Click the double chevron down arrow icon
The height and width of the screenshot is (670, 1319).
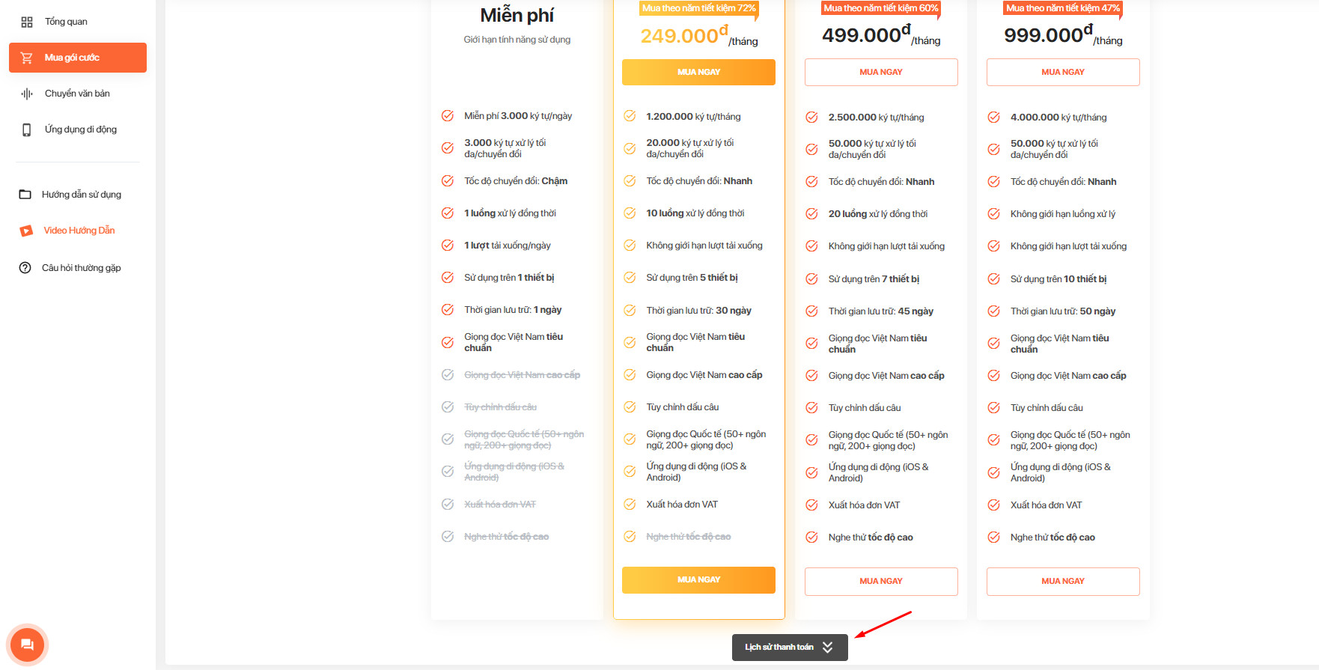[x=827, y=648]
